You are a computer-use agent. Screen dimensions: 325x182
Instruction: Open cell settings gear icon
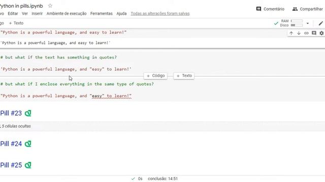[321, 33]
